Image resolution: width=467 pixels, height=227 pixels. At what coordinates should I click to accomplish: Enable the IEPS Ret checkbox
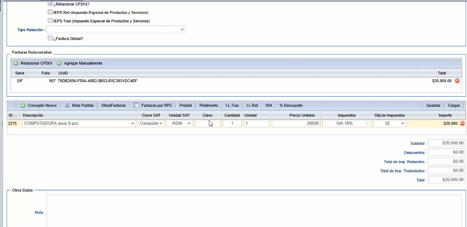tap(50, 12)
